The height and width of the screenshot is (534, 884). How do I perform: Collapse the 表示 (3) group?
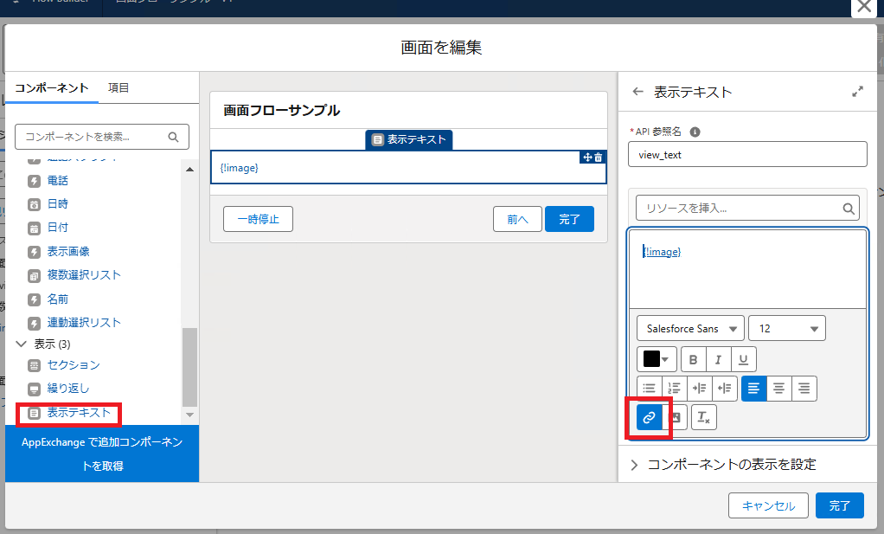(22, 344)
